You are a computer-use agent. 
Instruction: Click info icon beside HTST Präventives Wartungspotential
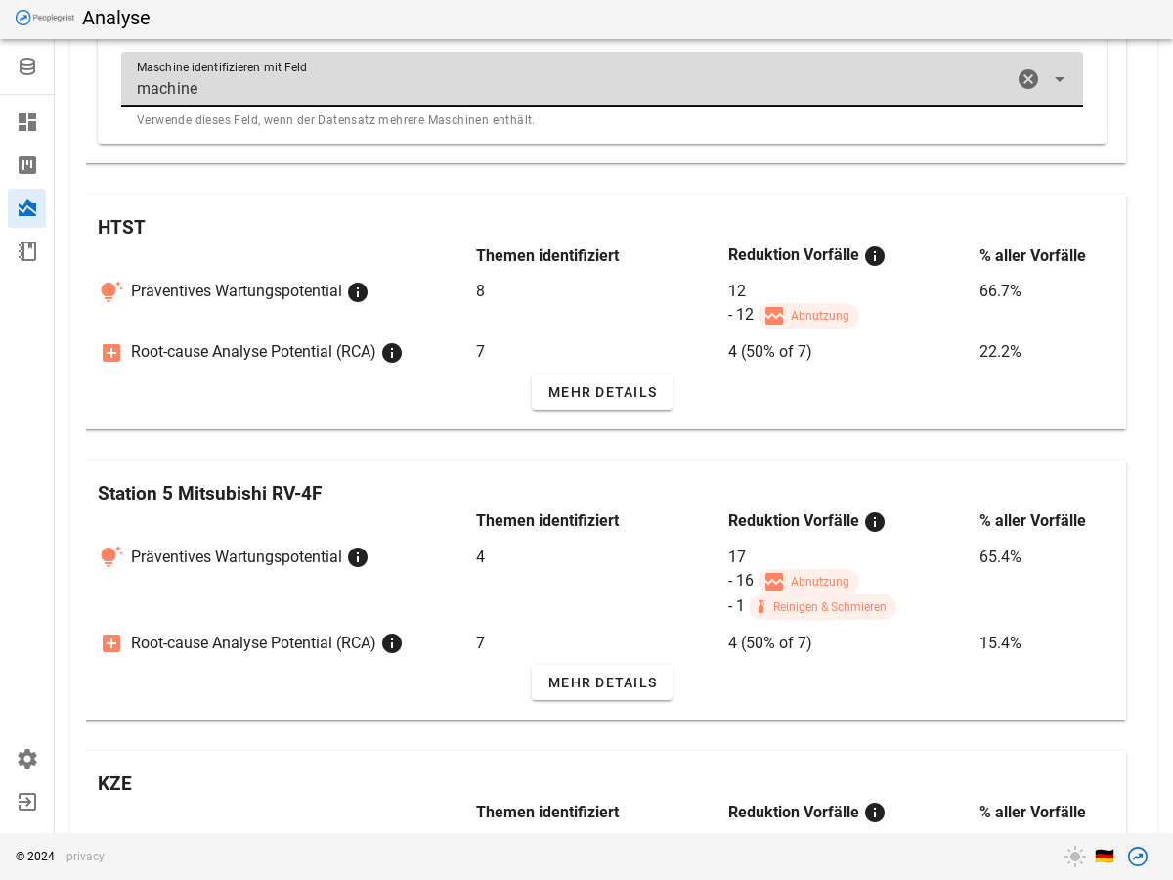tap(358, 292)
